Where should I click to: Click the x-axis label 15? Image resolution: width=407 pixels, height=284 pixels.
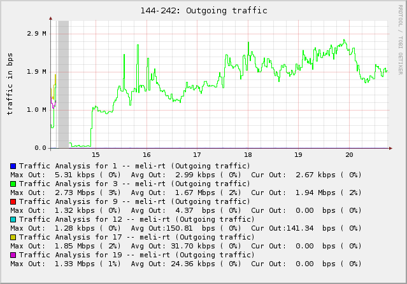point(96,154)
